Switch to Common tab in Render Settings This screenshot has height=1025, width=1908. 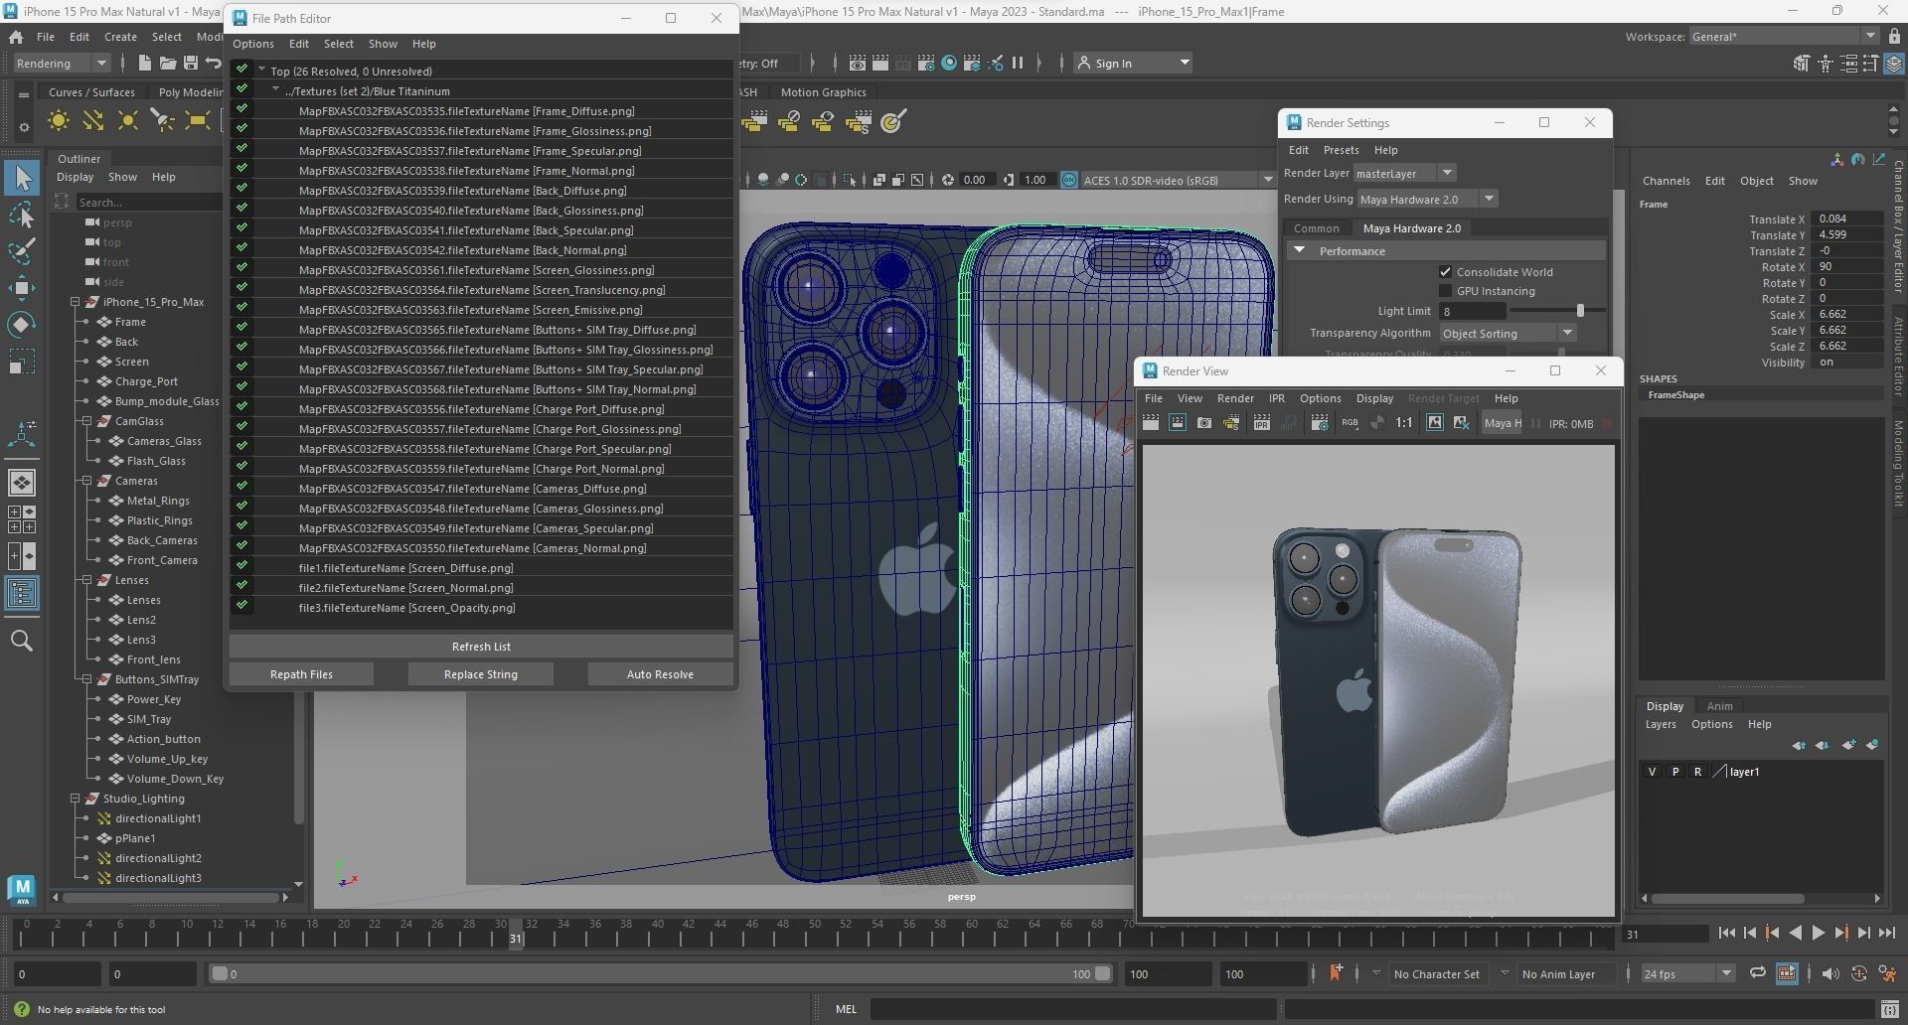click(1317, 228)
